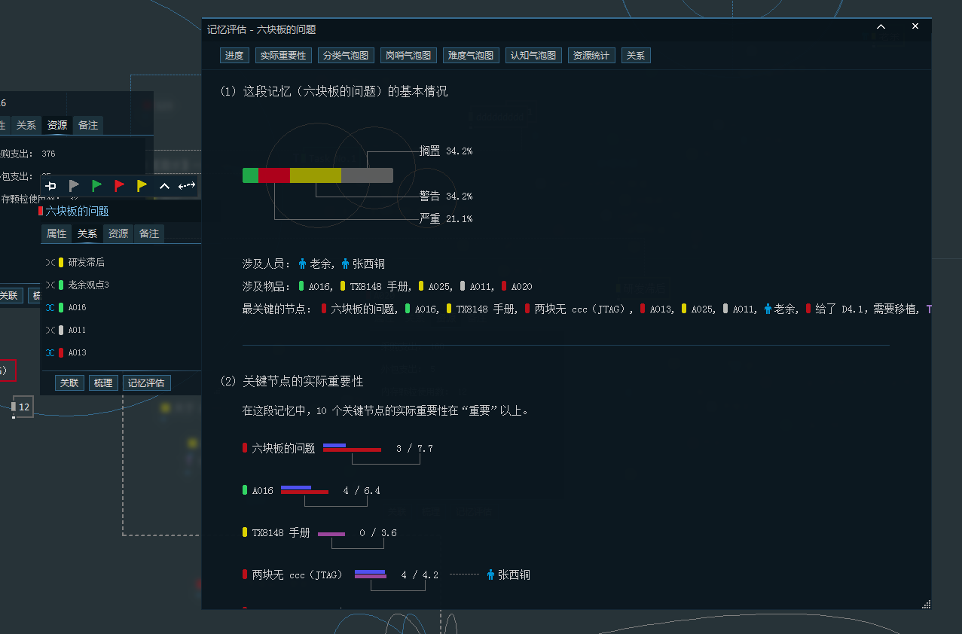This screenshot has height=634, width=962.
Task: Select the yellow flag marker
Action: click(x=142, y=186)
